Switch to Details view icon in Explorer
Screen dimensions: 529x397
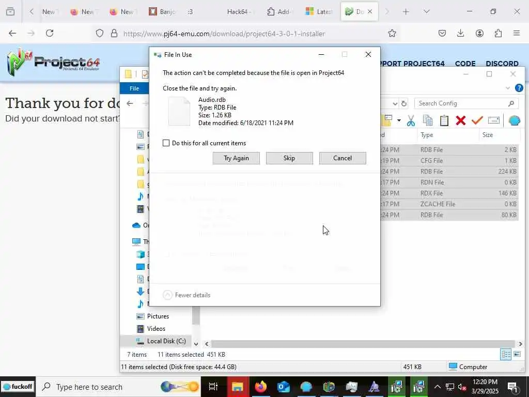505,354
